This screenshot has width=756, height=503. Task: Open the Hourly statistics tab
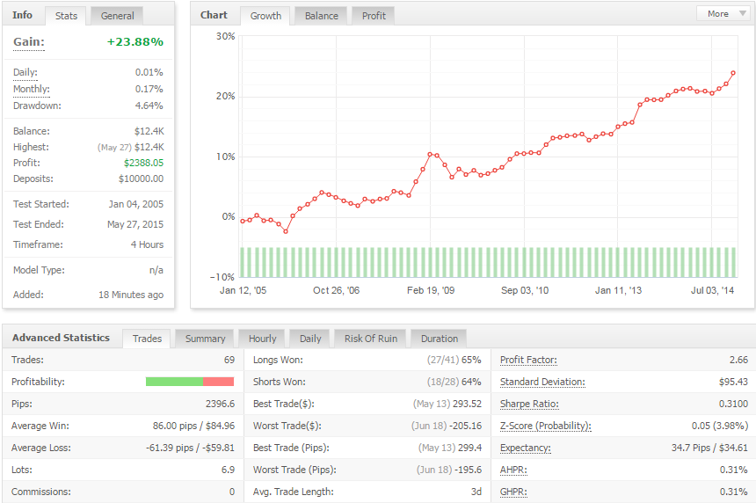262,339
